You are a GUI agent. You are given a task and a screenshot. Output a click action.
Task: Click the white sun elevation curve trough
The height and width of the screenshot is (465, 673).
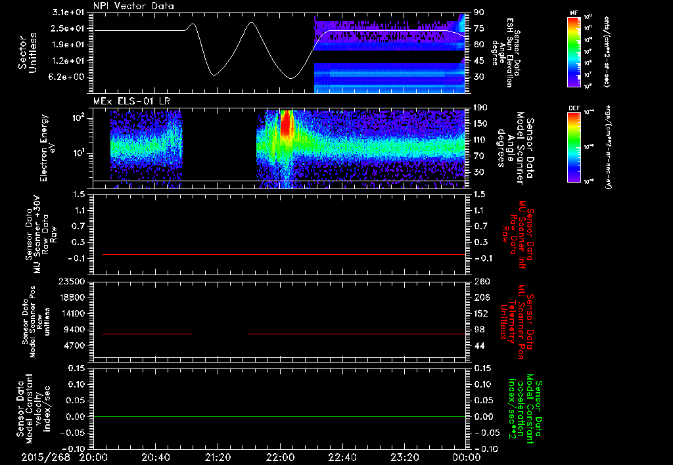[x=291, y=78]
